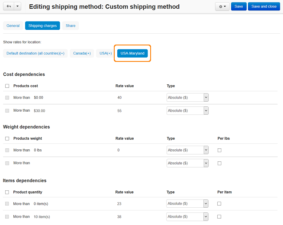283x225 pixels.
Task: Click the back arrow button
Action: click(9, 6)
